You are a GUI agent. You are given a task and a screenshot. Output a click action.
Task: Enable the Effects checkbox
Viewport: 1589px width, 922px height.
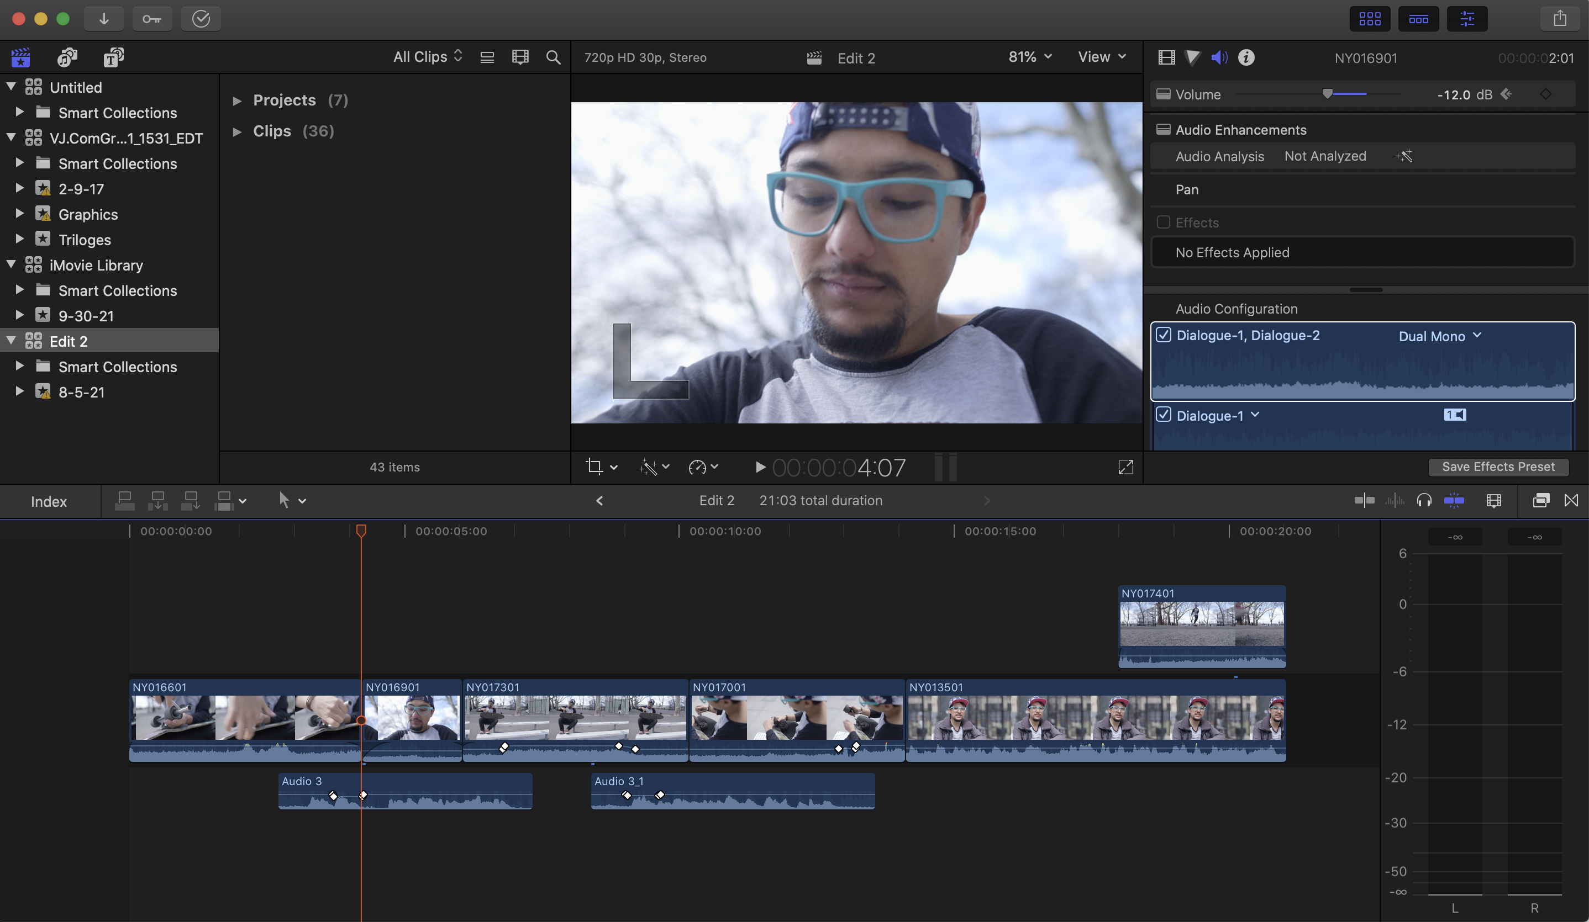point(1164,222)
